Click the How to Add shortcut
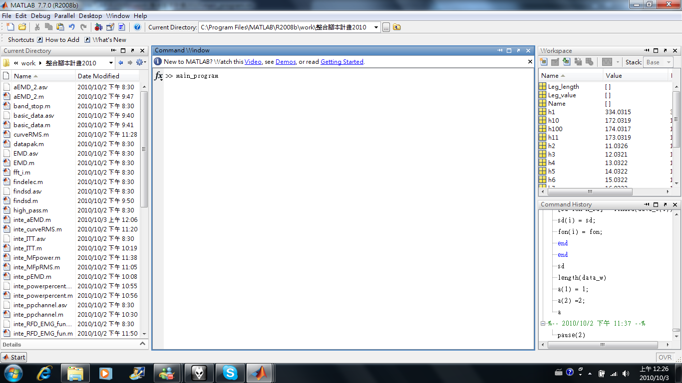This screenshot has height=383, width=682. [58, 40]
